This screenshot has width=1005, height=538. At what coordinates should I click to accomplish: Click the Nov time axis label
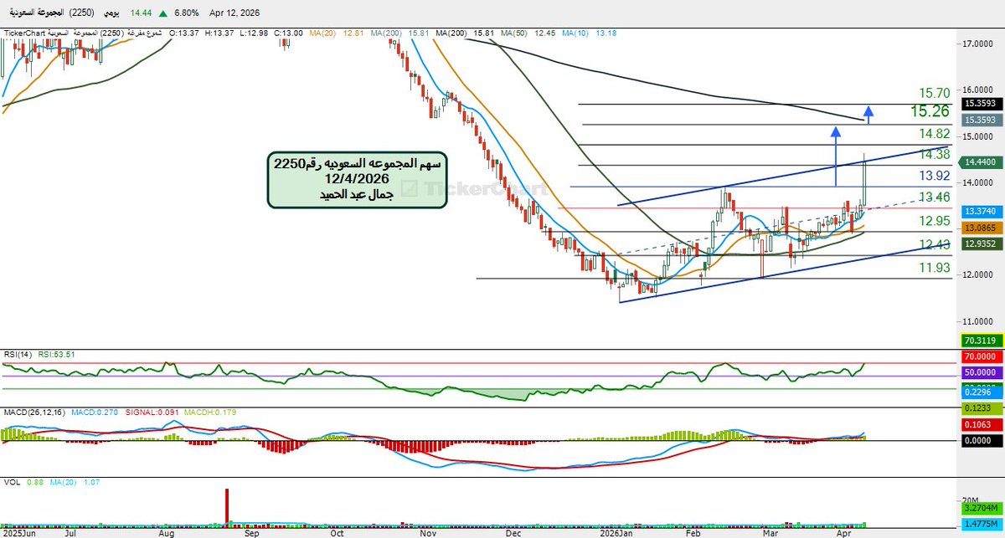click(428, 531)
